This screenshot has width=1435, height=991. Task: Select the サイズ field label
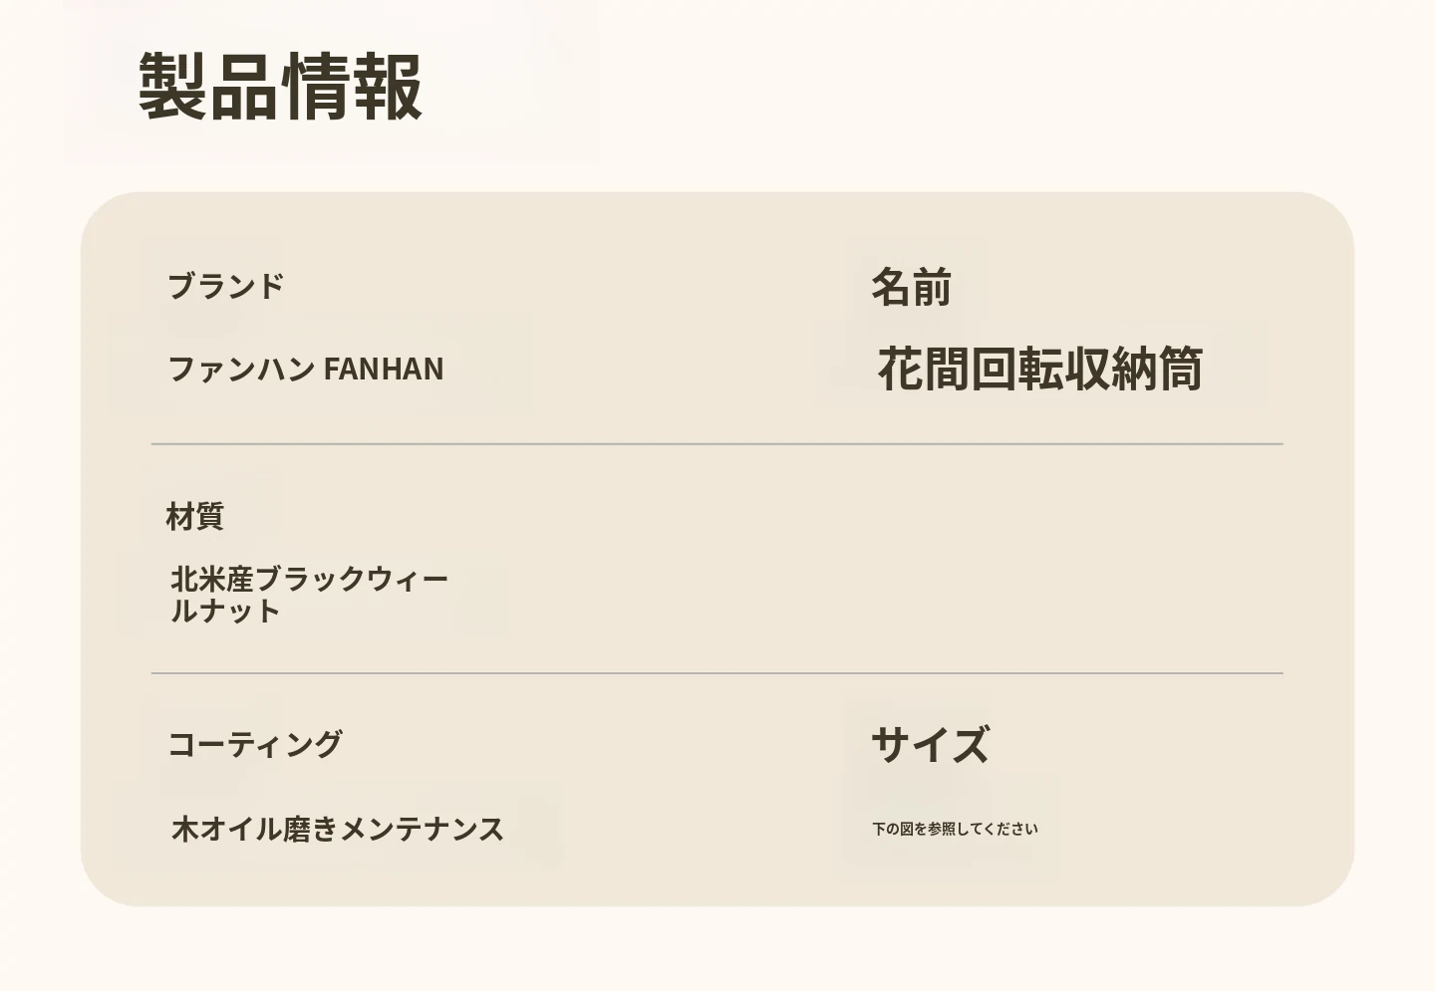(x=930, y=744)
